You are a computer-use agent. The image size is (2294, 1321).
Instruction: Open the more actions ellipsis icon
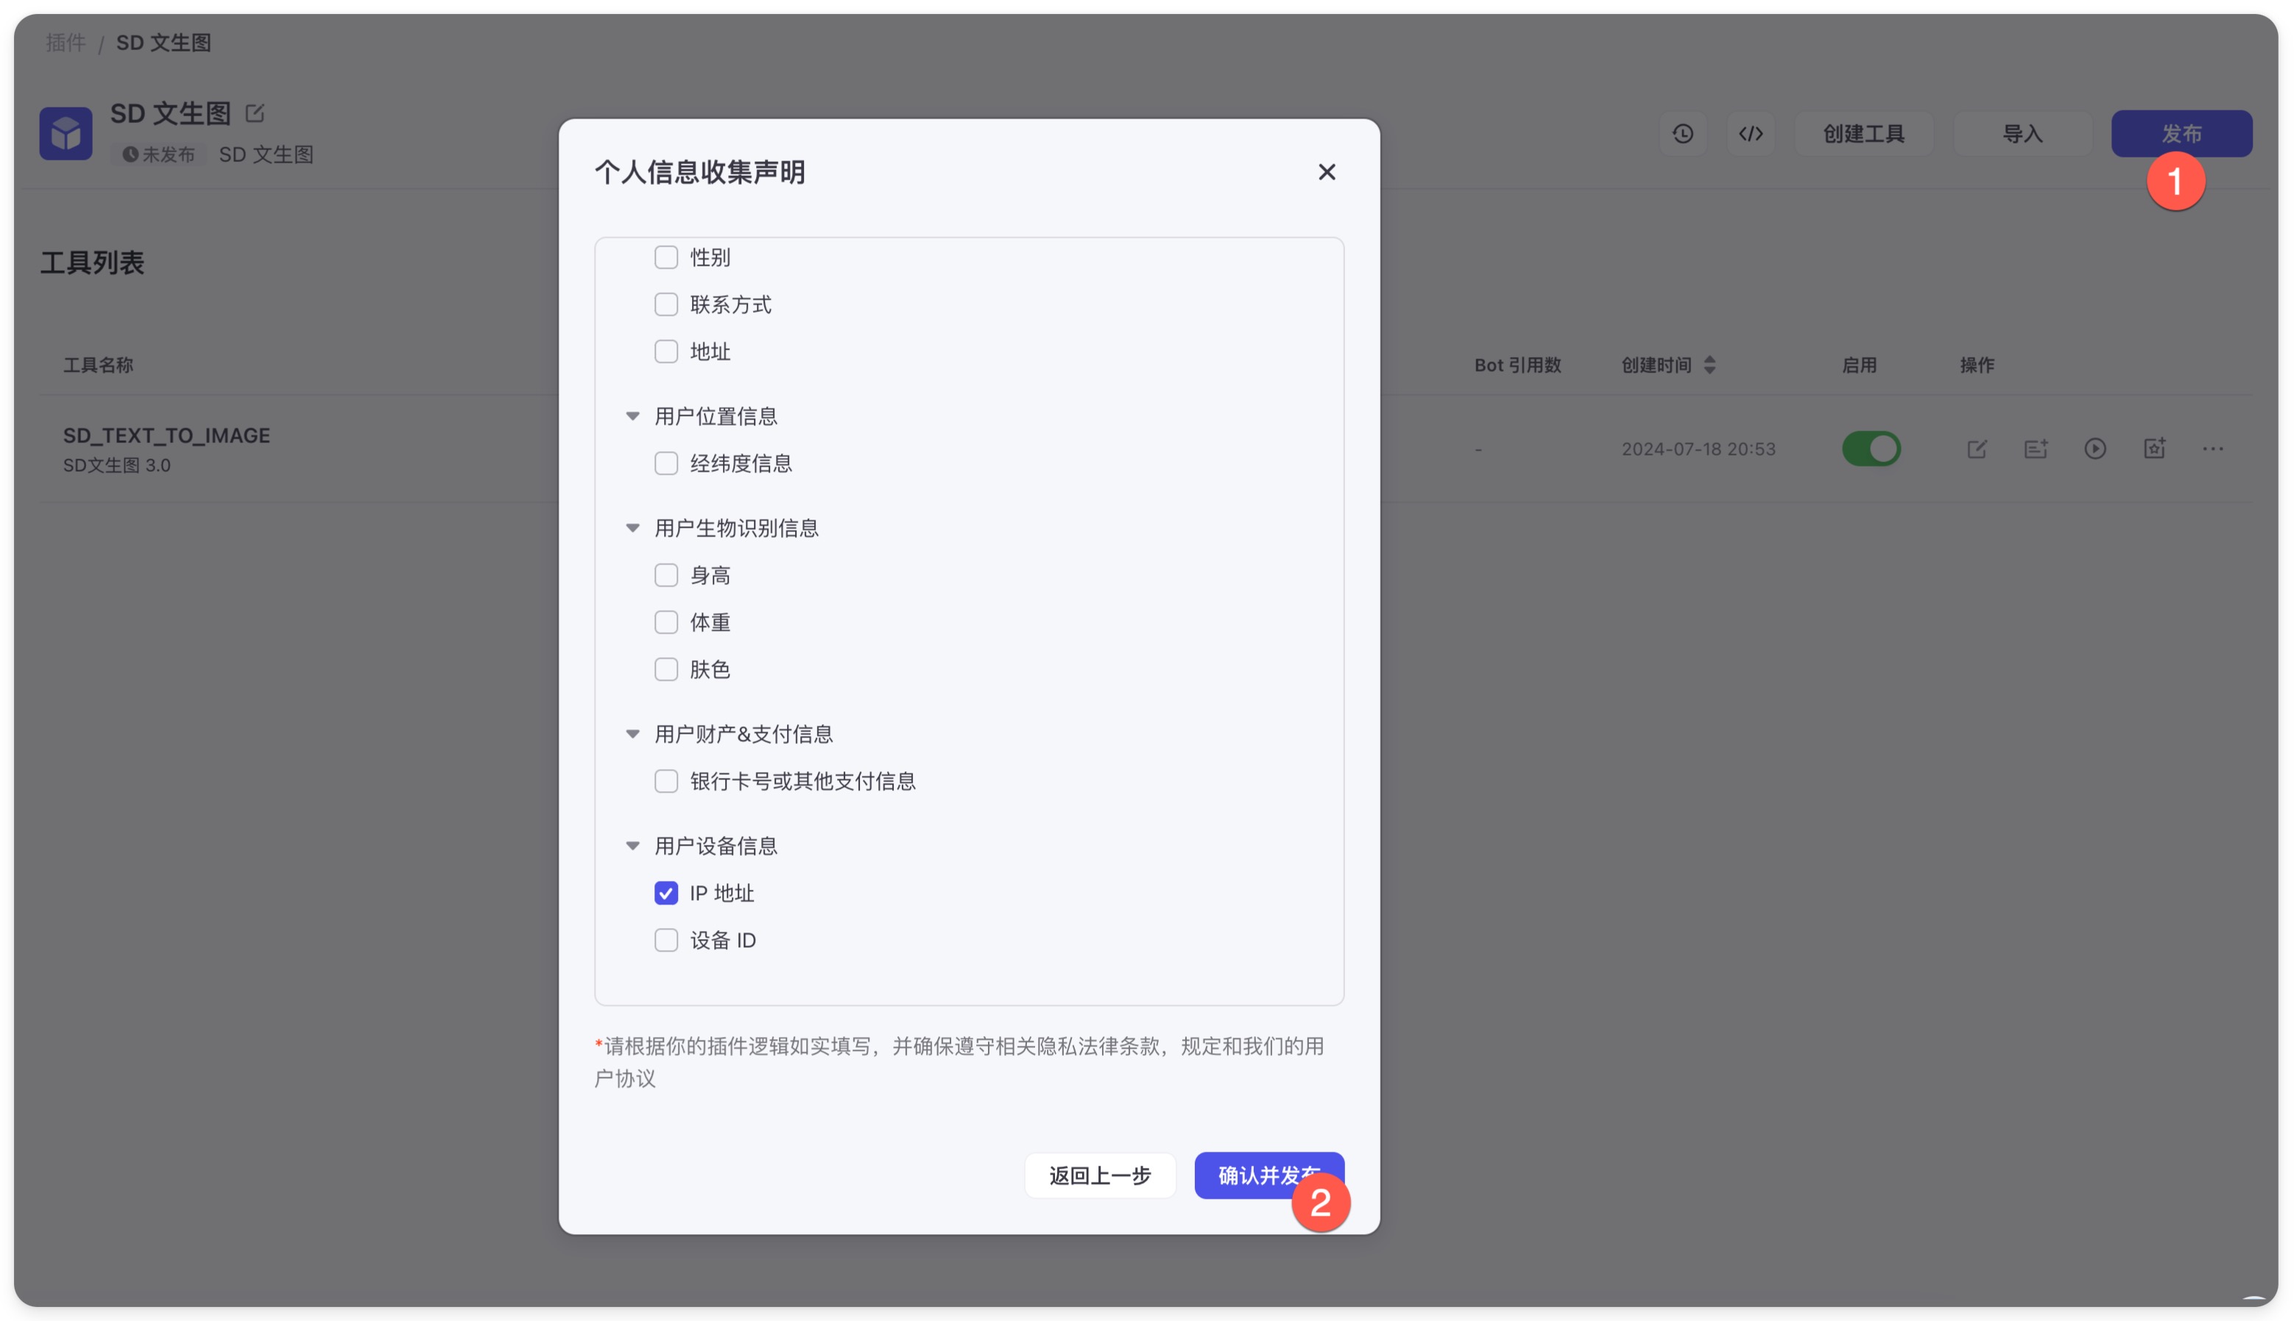(2212, 449)
